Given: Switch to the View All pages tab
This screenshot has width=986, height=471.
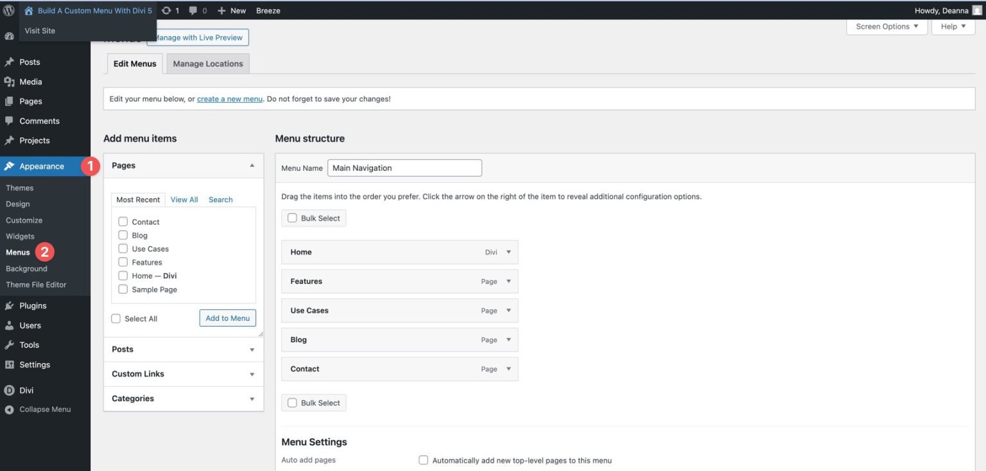Looking at the screenshot, I should [x=184, y=200].
